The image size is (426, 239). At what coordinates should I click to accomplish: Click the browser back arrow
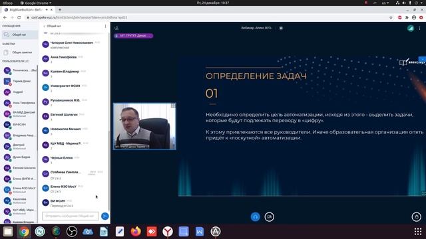coord(5,17)
